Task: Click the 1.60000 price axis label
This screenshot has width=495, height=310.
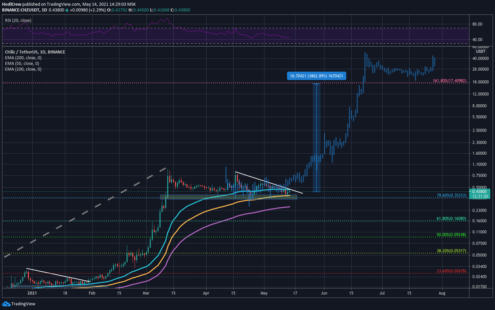Action: pos(480,153)
